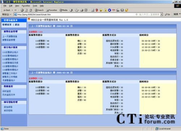Open the File menu
181x131 pixels.
point(5,6)
